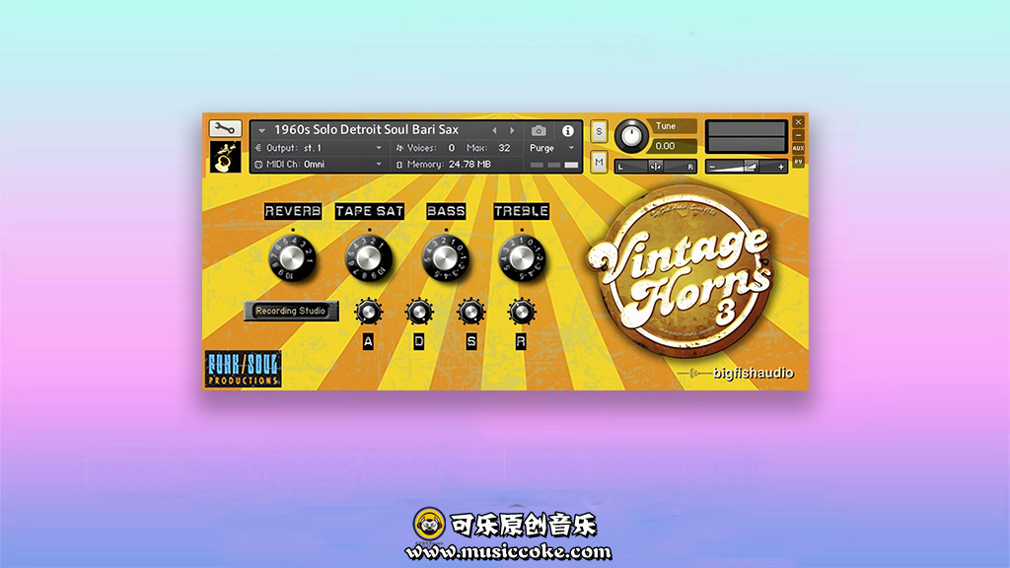The image size is (1010, 568).
Task: Click the L-R pan slider
Action: tap(655, 167)
